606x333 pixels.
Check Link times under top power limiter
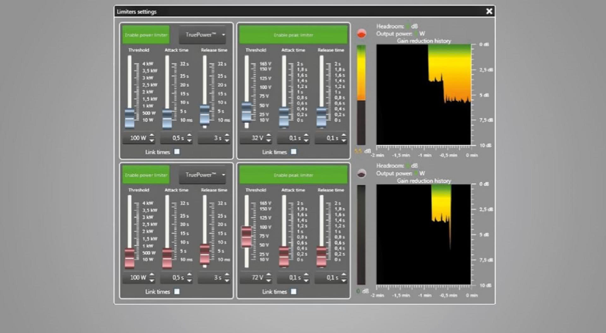click(177, 152)
